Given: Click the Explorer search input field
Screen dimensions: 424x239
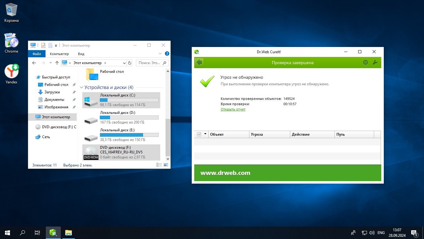Looking at the screenshot, I should [x=149, y=63].
